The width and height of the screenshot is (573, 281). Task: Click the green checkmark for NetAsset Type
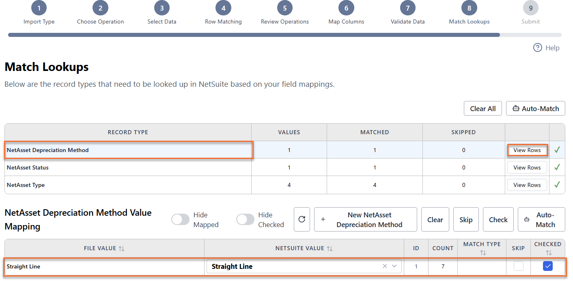click(x=557, y=184)
